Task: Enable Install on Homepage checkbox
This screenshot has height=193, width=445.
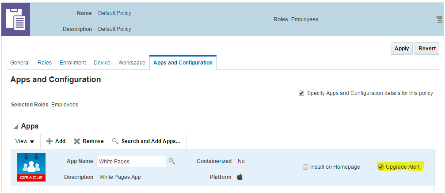Action: click(305, 167)
